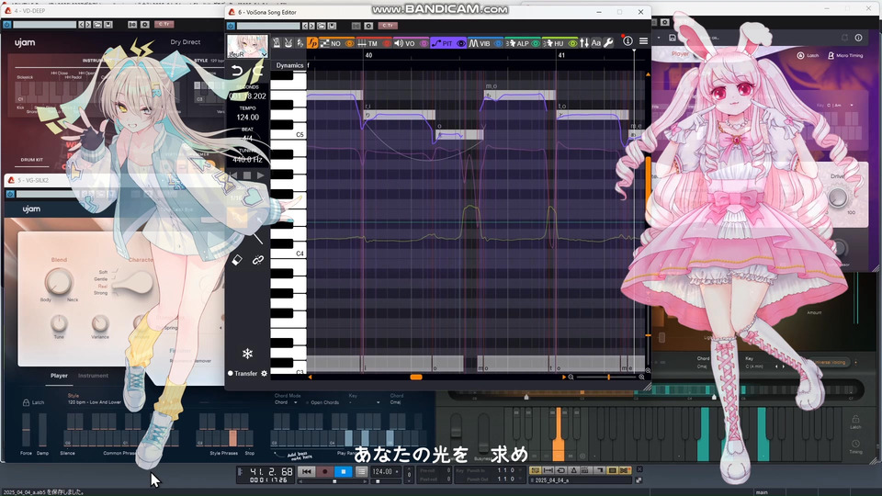Click the power icon in VoiSona plugin header
The image size is (882, 496).
pos(231,26)
